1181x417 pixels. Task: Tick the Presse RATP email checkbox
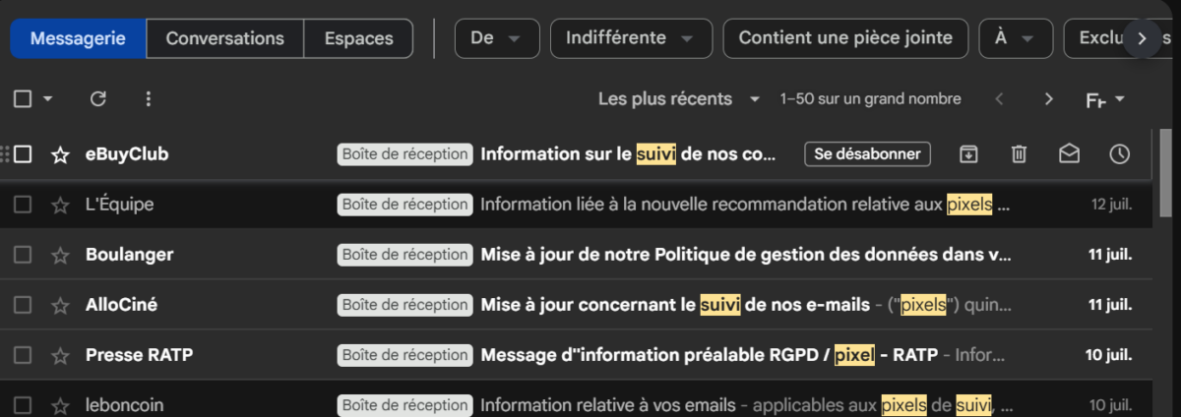pyautogui.click(x=23, y=355)
